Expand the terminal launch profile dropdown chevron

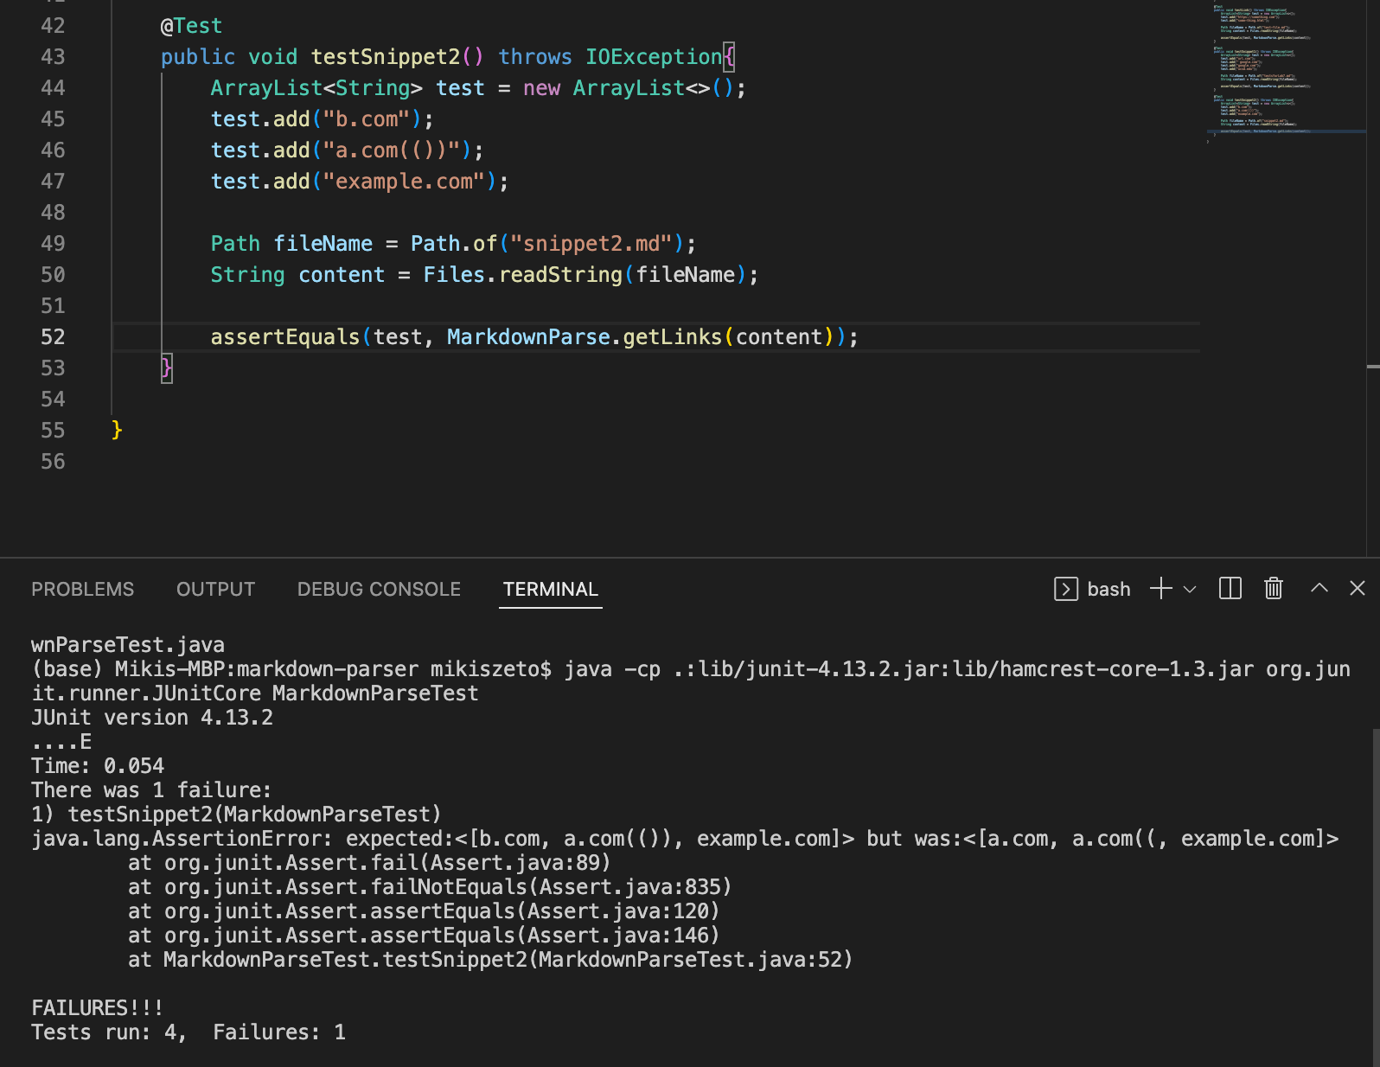click(1190, 590)
